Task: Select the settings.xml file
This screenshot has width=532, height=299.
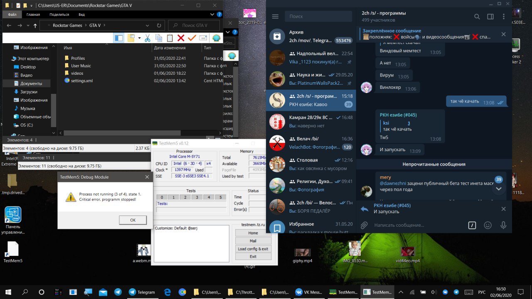Action: point(81,81)
